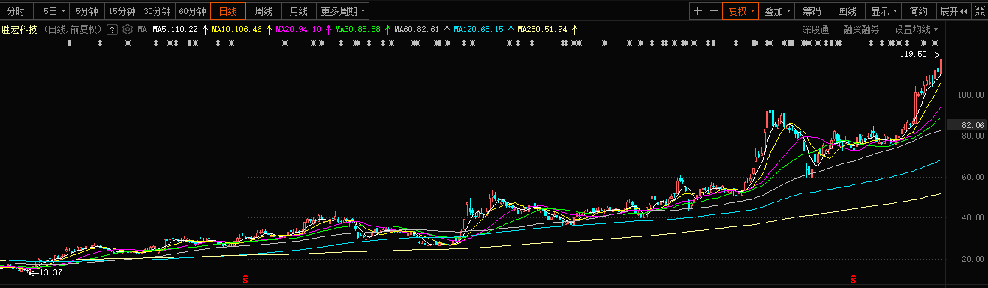
Task: Switch to the 周线 weekly tab
Action: click(263, 11)
